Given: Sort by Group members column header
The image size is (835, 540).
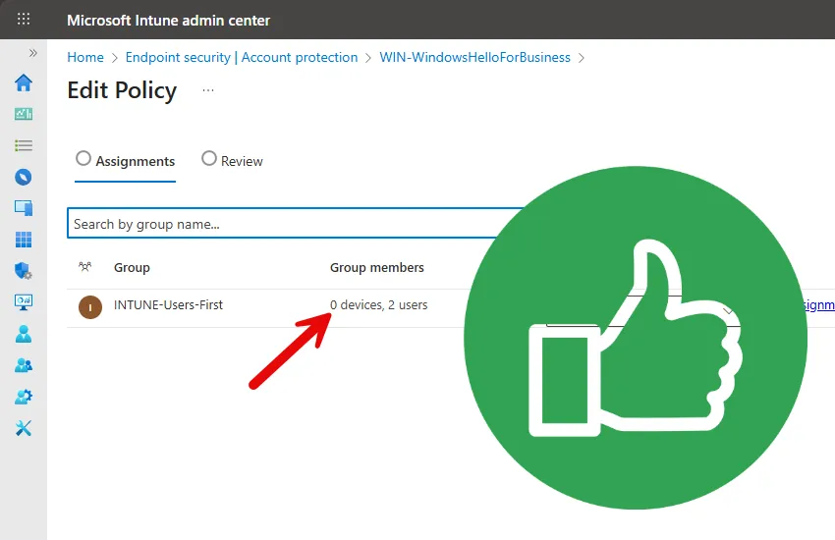Looking at the screenshot, I should [x=376, y=268].
